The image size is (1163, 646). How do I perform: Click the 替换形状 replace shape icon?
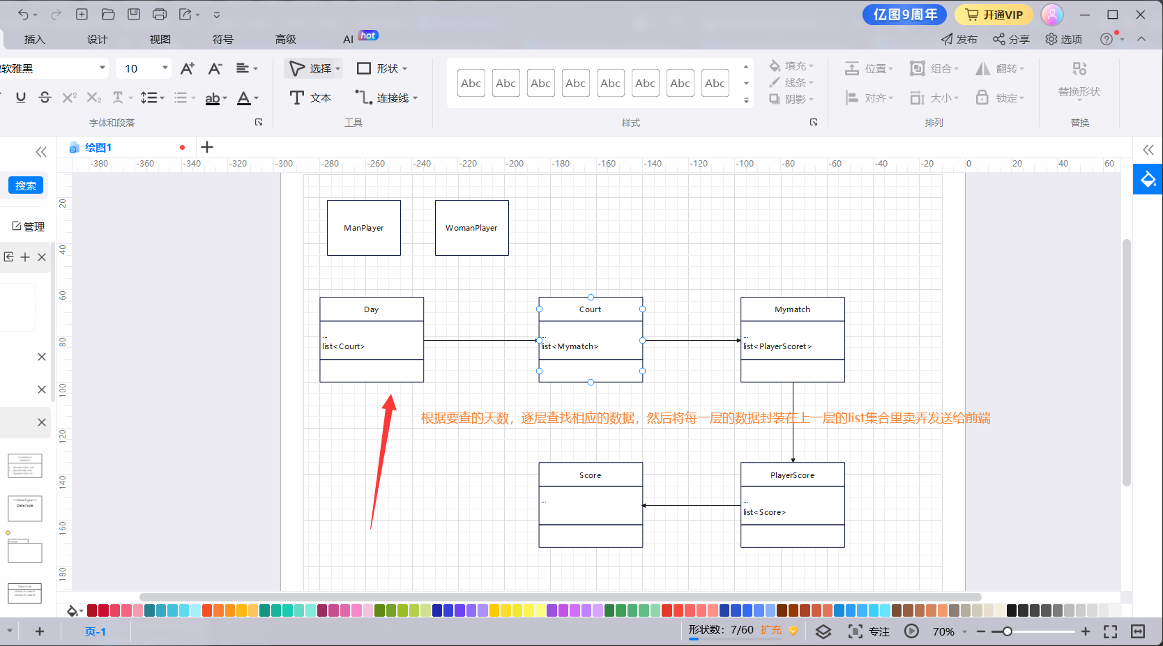tap(1079, 69)
